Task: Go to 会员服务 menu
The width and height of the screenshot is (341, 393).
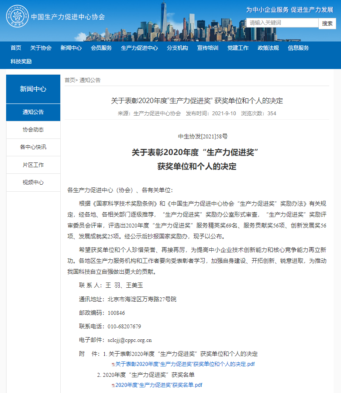Action: pos(101,48)
